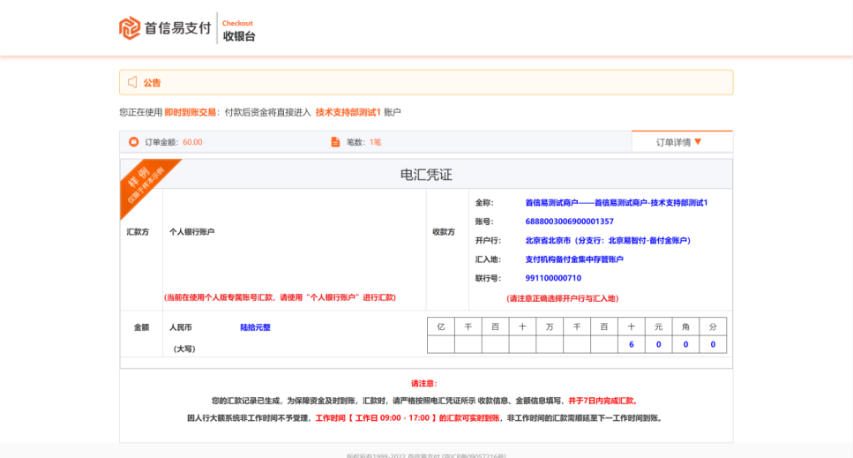Image resolution: width=853 pixels, height=458 pixels.
Task: Click the 个人银行账户 text
Action: point(191,232)
